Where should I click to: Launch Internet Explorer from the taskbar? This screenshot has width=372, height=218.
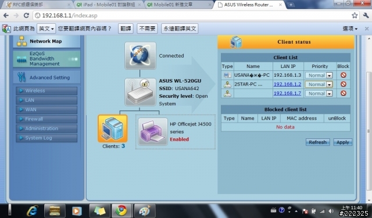click(x=33, y=210)
